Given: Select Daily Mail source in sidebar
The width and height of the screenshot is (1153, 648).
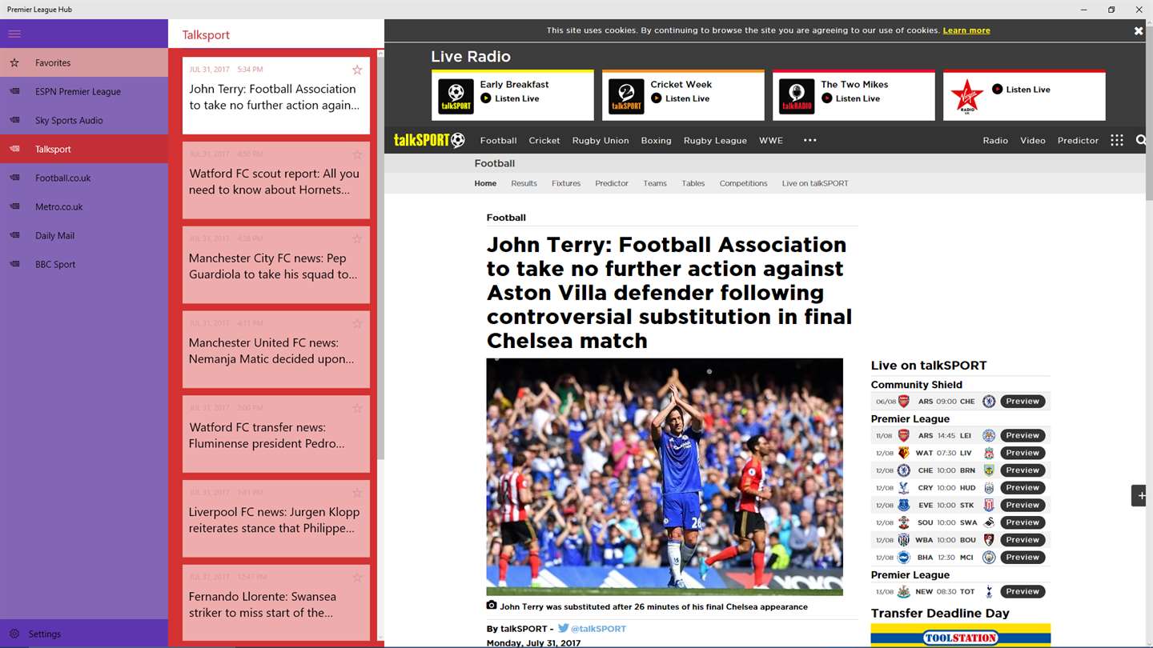Looking at the screenshot, I should tap(84, 235).
